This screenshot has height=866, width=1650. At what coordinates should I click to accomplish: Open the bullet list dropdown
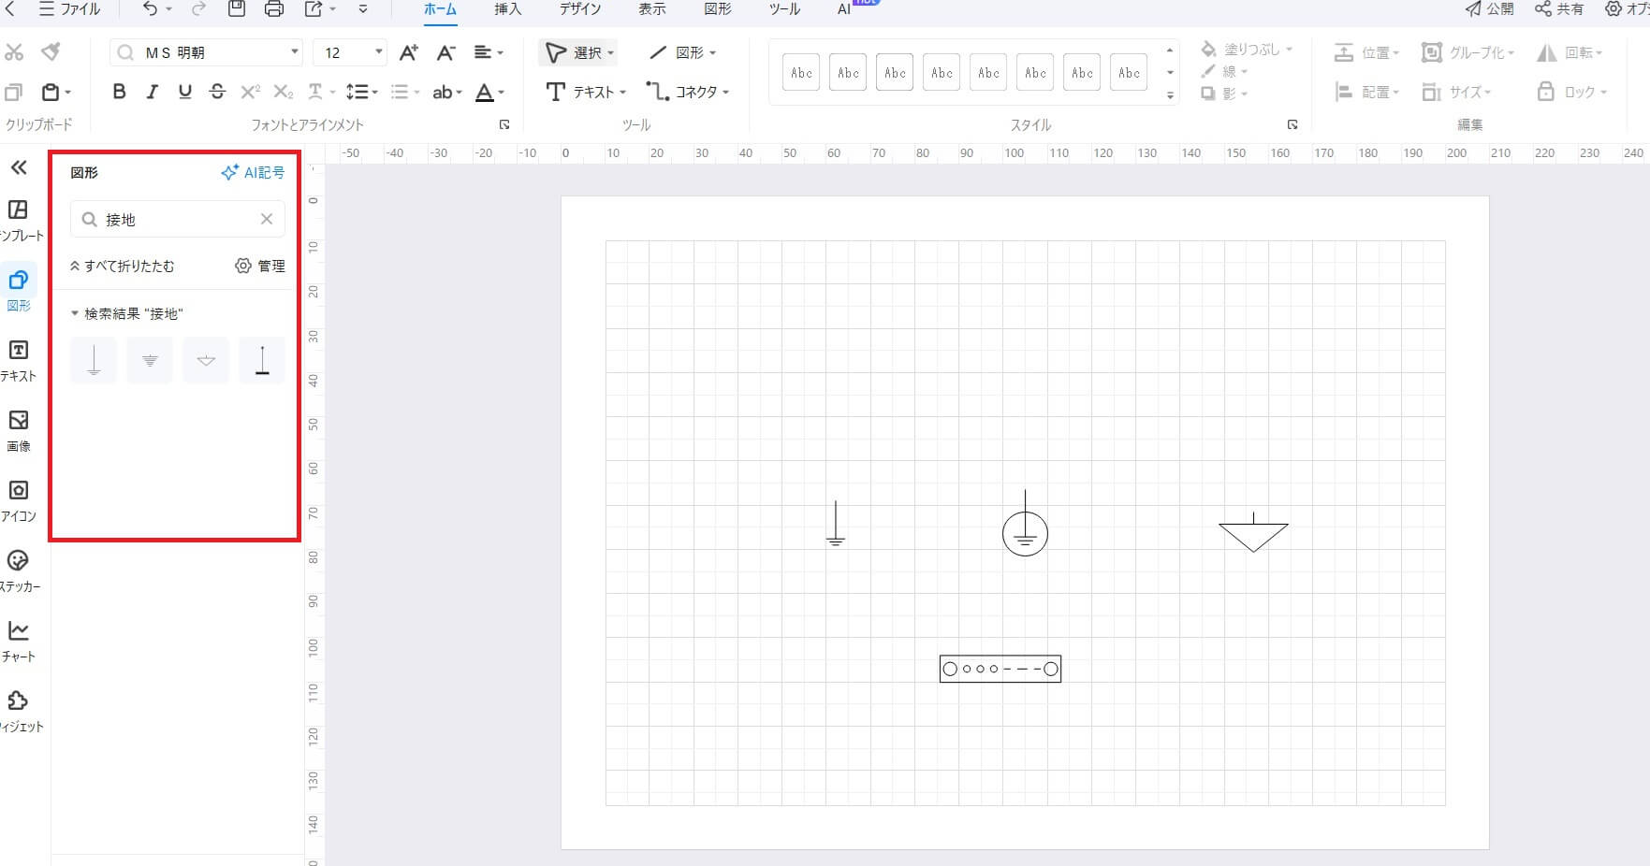click(x=404, y=92)
